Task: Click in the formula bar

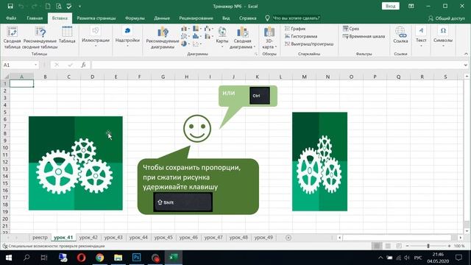Action: point(277,65)
